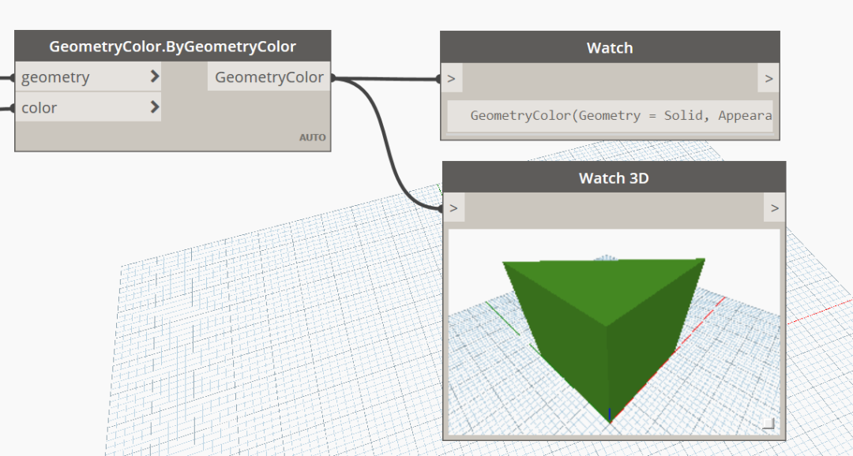Click the GeometryColor output port
The height and width of the screenshot is (456, 853).
click(x=269, y=77)
